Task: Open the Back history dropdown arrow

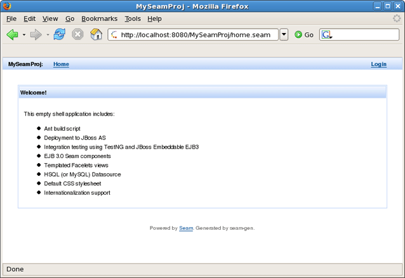Action: [x=24, y=35]
